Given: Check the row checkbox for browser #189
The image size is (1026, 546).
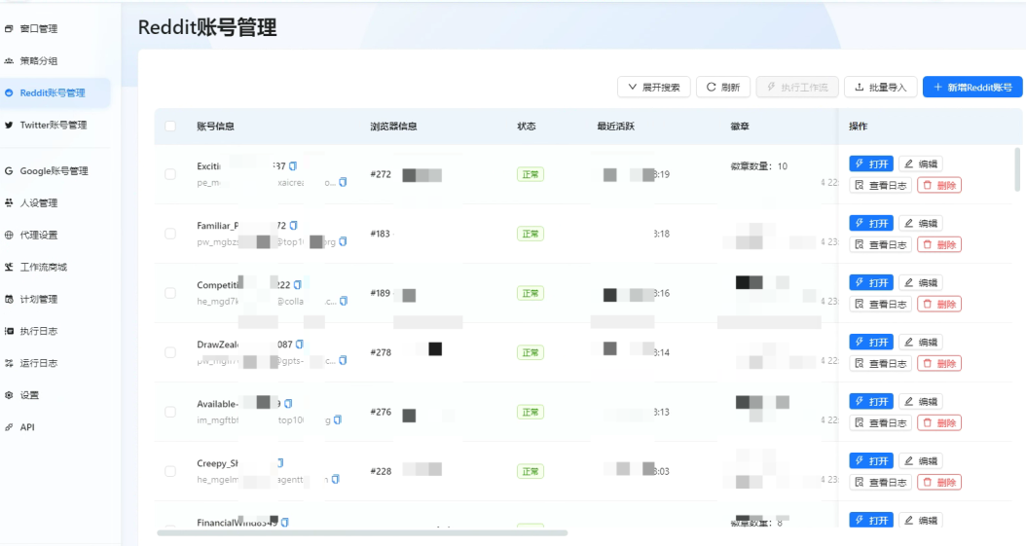Looking at the screenshot, I should [170, 293].
